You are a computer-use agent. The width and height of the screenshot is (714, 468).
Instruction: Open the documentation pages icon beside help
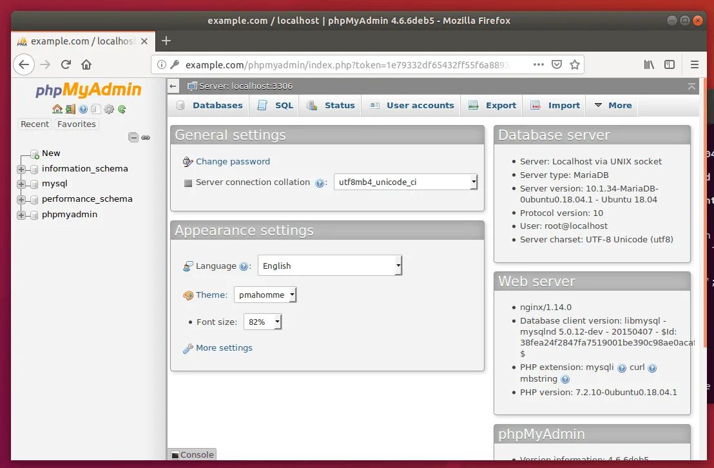click(95, 109)
